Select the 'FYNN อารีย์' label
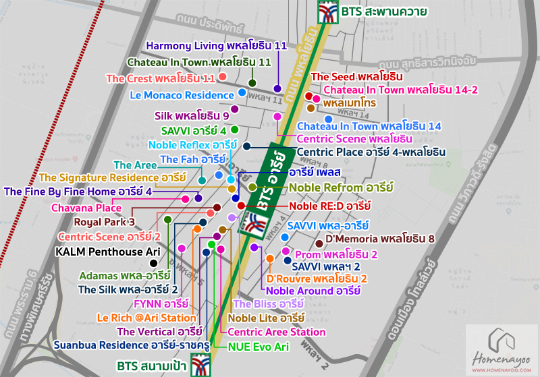This screenshot has height=377, width=540. click(x=161, y=304)
